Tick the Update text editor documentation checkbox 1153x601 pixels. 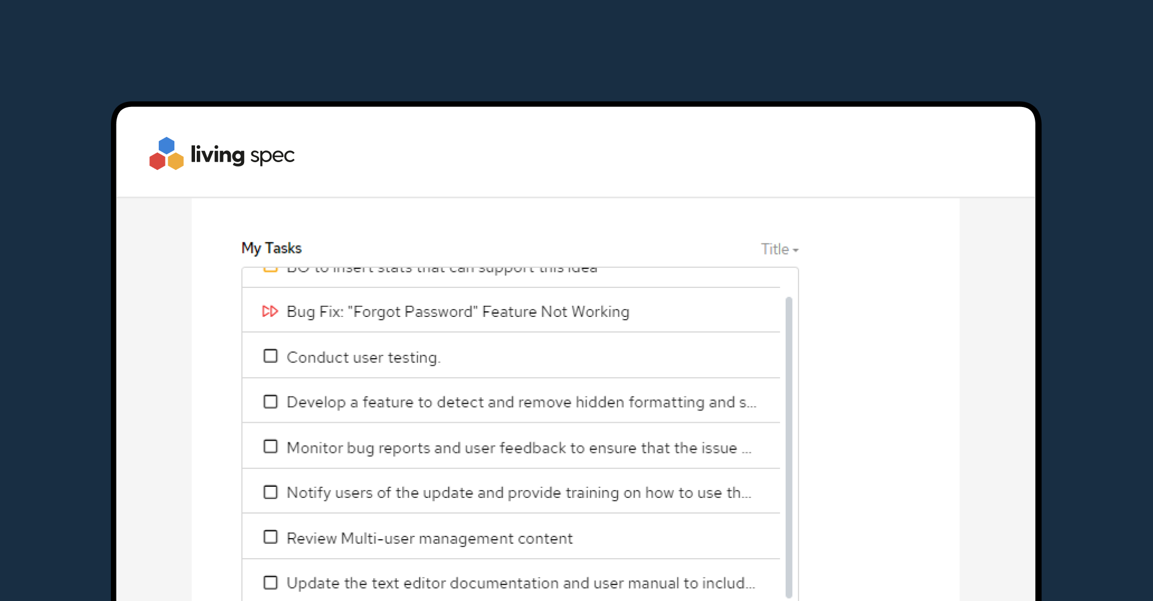pos(270,583)
